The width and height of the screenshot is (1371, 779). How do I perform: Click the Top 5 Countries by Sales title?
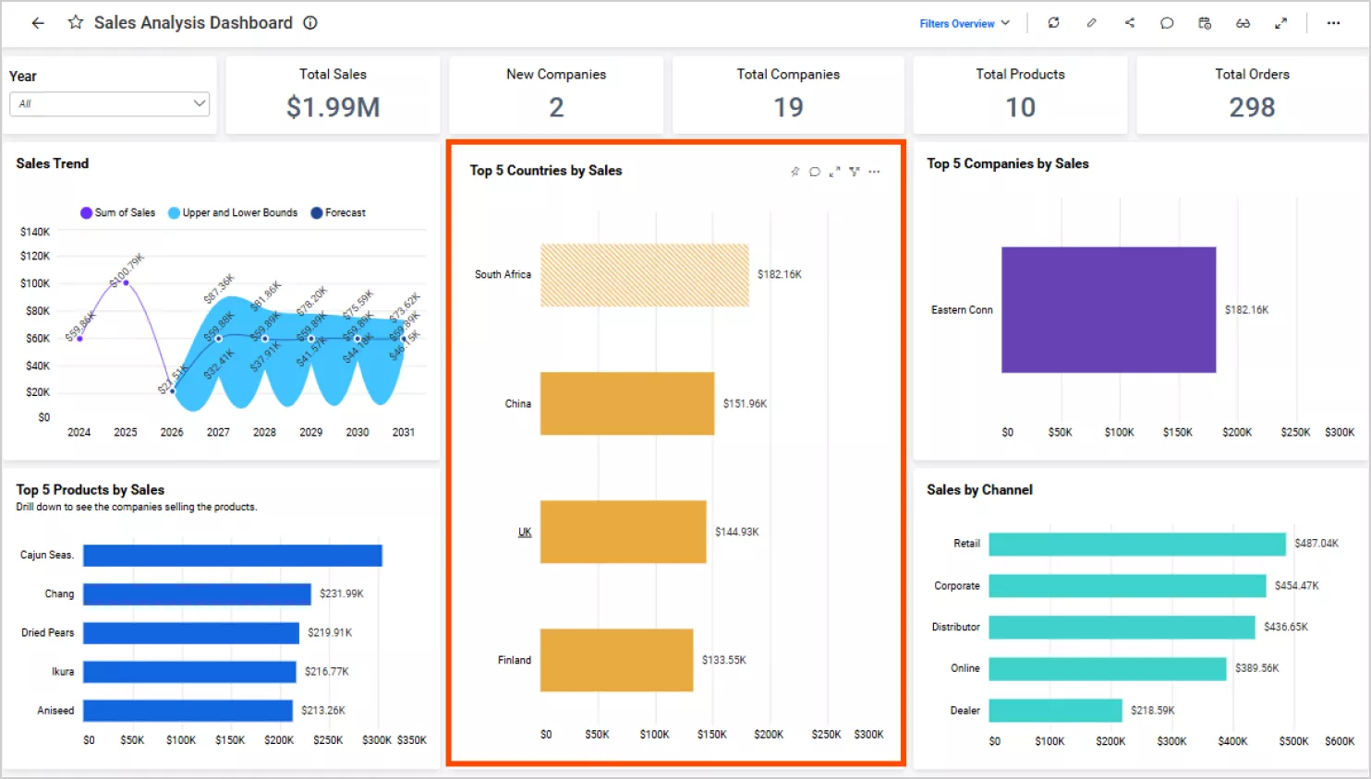tap(546, 171)
